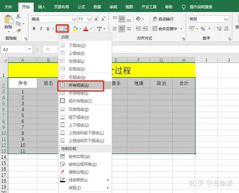The width and height of the screenshot is (239, 193).
Task: Select row 14 header
Action: click(x=4, y=157)
